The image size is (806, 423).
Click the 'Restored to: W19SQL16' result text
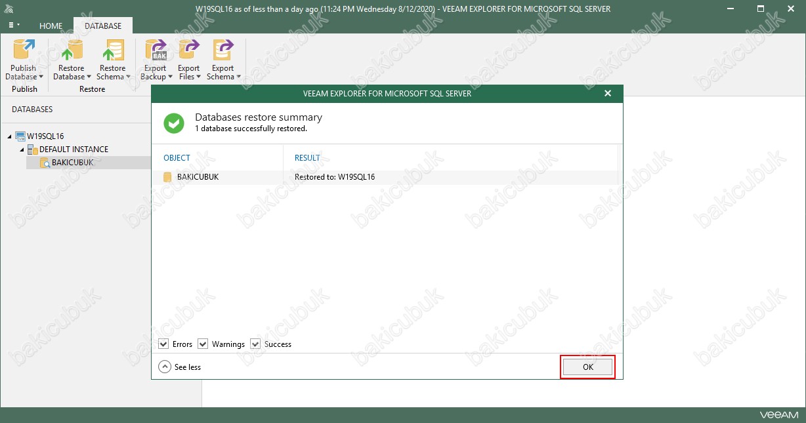pyautogui.click(x=335, y=177)
